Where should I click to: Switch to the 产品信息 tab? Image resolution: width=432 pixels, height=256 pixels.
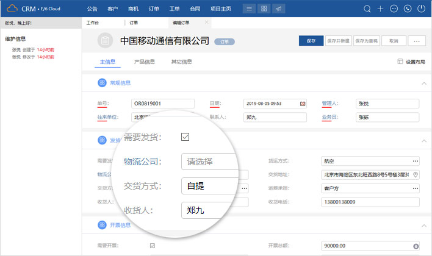(x=145, y=62)
